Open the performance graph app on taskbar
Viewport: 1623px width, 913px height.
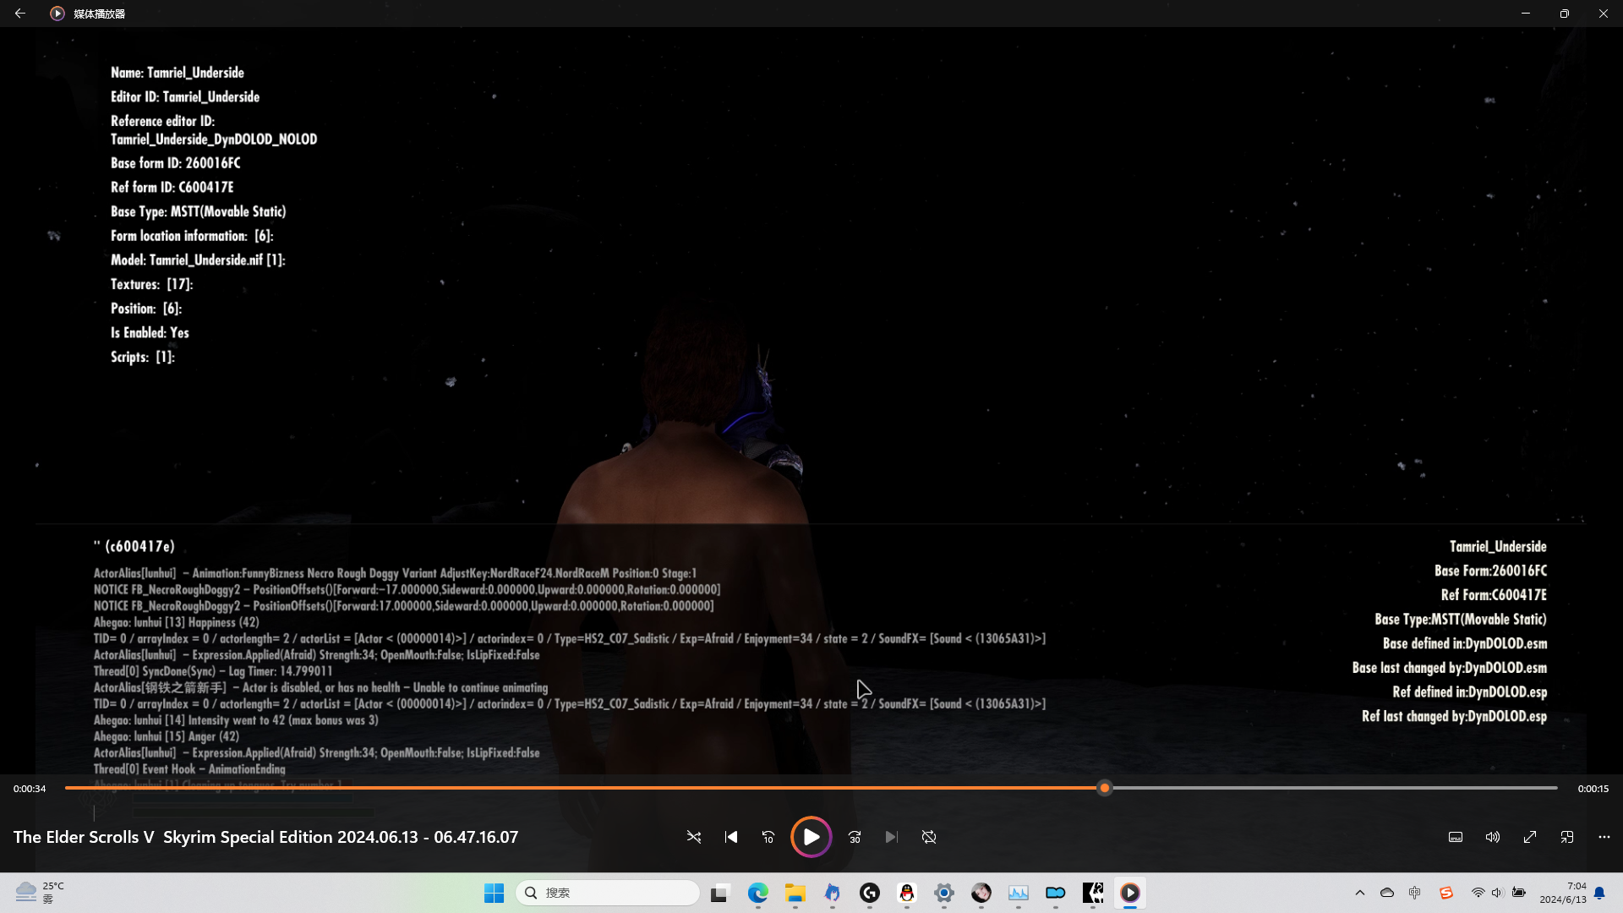(x=1019, y=893)
